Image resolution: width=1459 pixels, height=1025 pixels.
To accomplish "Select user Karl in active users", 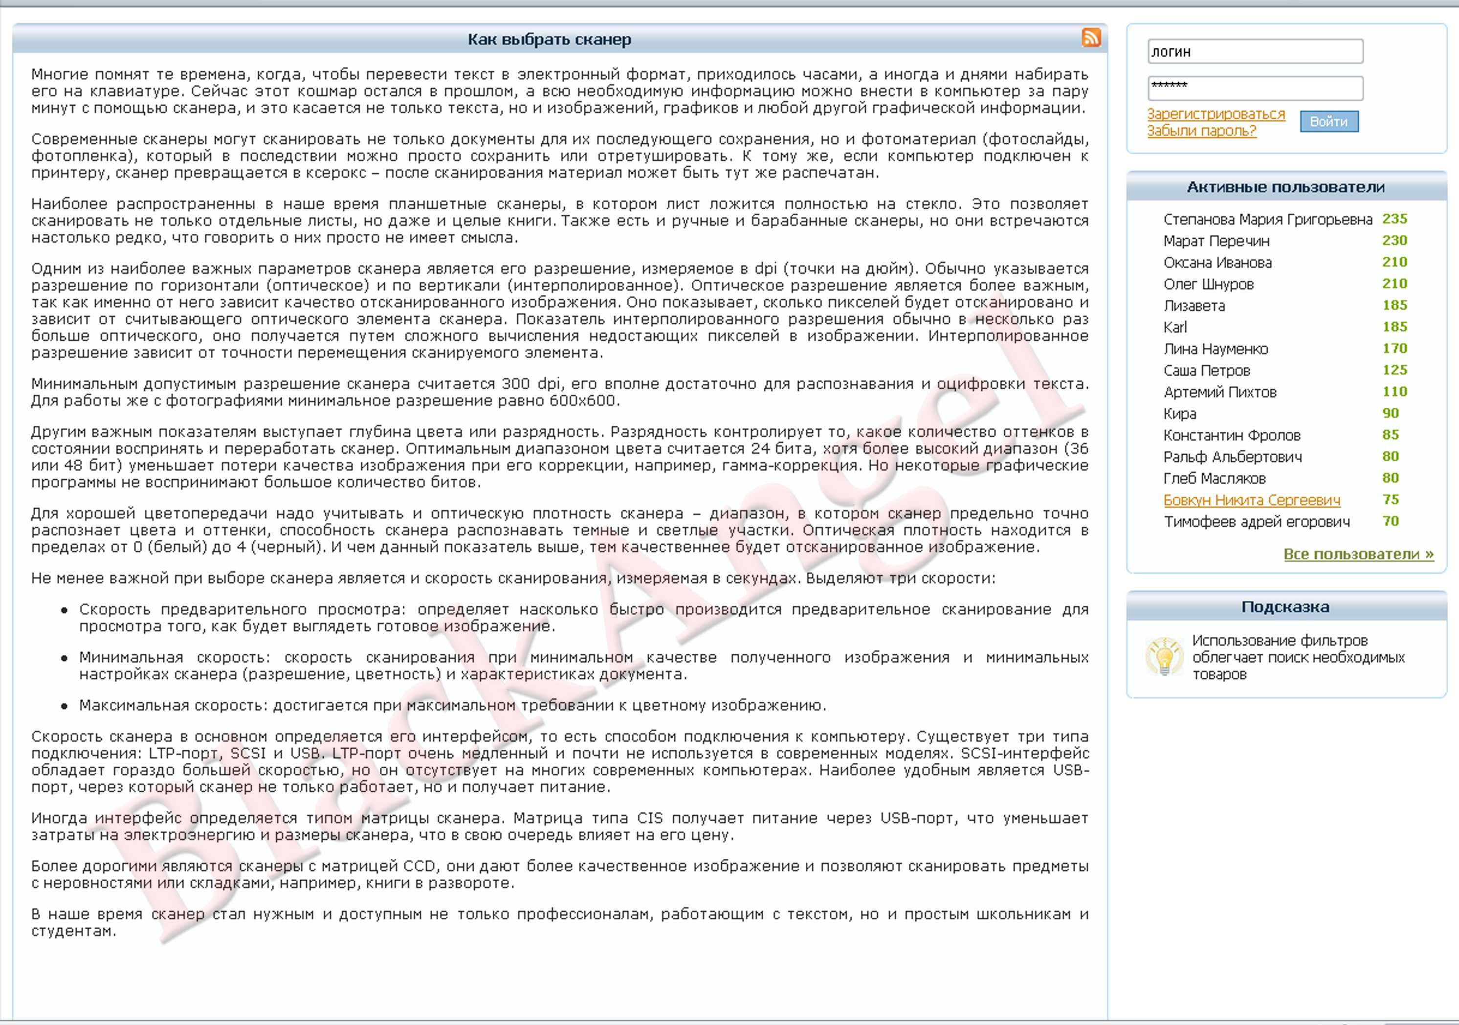I will (x=1175, y=327).
